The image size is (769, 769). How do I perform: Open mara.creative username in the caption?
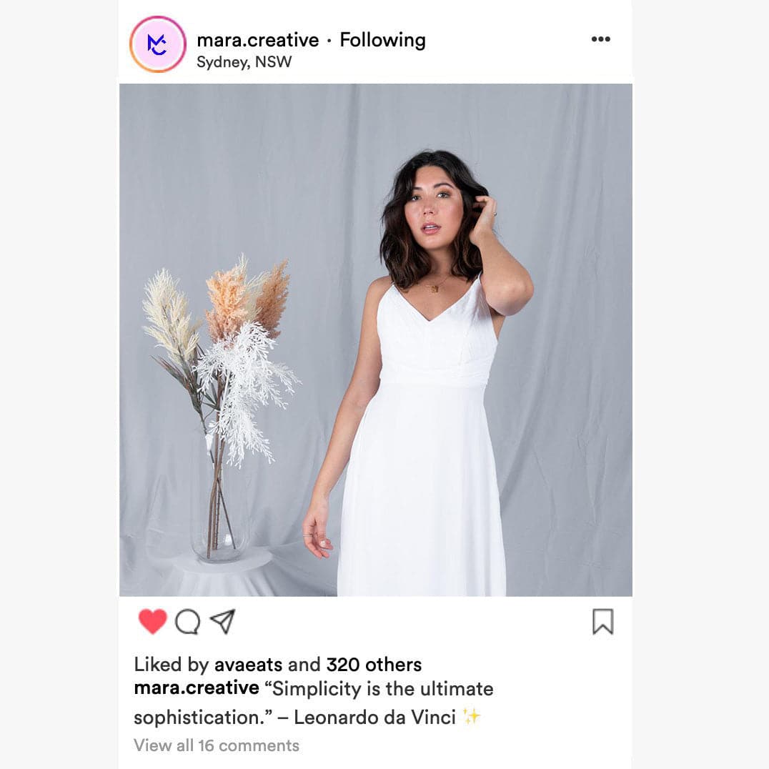(x=196, y=688)
